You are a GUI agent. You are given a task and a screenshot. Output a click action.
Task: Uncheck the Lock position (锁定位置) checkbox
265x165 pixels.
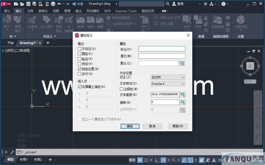click(x=80, y=69)
